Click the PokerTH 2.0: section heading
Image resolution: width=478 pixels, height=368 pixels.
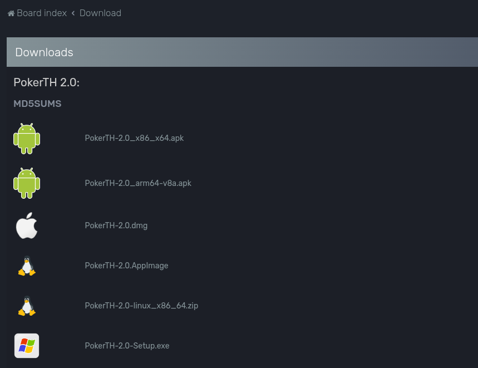46,82
